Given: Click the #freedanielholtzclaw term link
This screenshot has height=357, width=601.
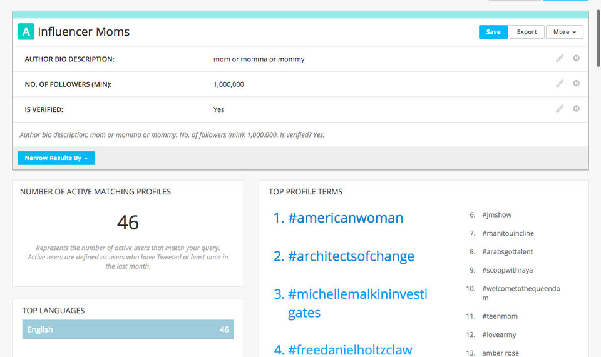Looking at the screenshot, I should pos(349,349).
